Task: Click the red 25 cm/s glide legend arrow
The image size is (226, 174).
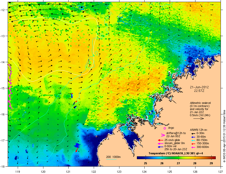Action: [x=161, y=140]
